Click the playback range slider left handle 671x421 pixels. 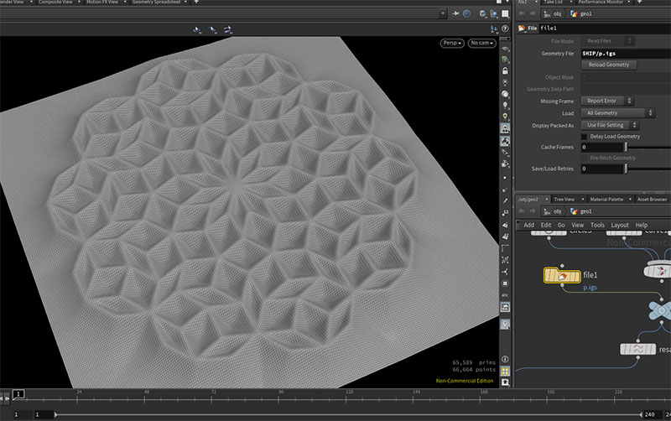tap(55, 414)
